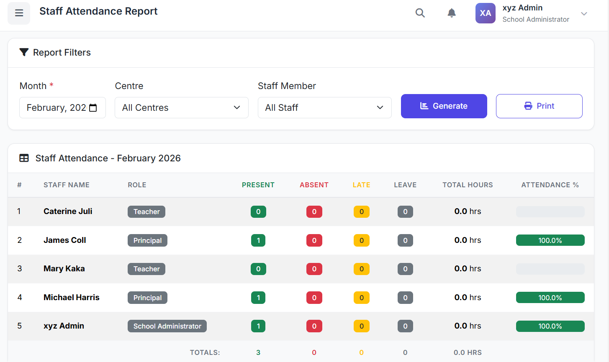Click the Attendance % column header
The image size is (609, 362).
tap(550, 185)
